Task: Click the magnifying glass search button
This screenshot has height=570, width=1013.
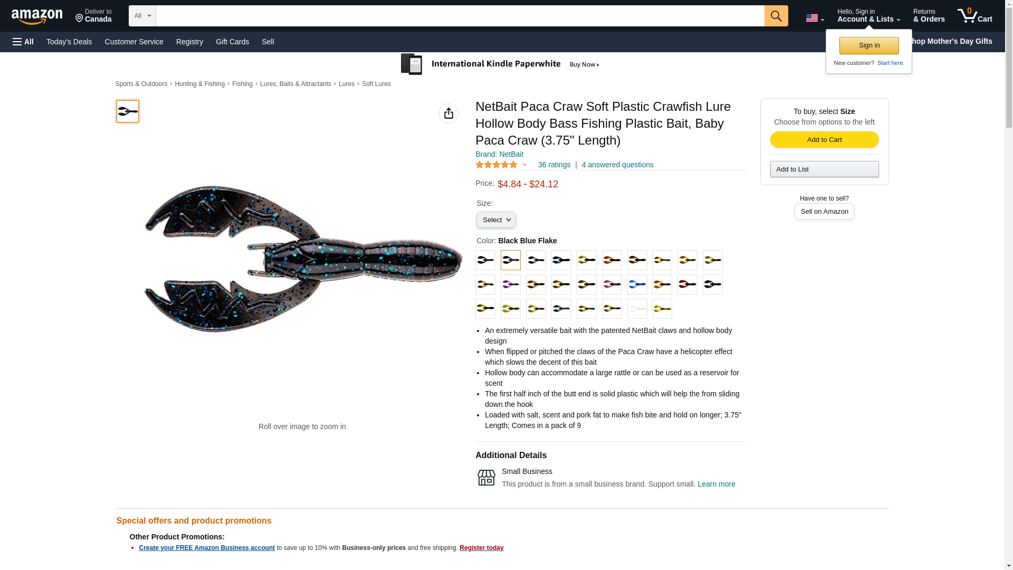Action: click(x=776, y=16)
